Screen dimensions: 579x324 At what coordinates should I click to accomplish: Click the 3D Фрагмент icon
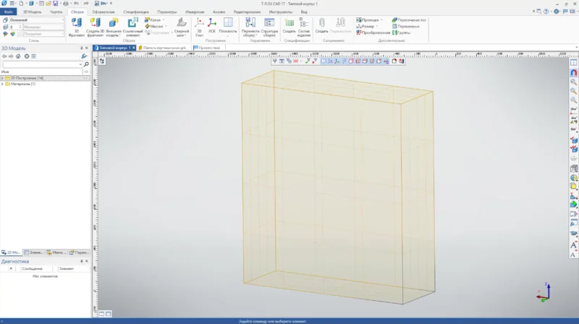[x=76, y=27]
